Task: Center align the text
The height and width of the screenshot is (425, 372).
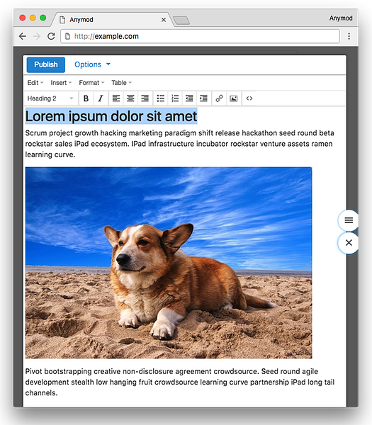Action: (x=130, y=98)
